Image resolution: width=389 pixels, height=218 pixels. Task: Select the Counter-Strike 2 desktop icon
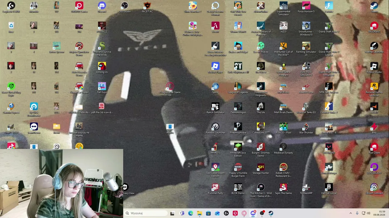[329, 108]
